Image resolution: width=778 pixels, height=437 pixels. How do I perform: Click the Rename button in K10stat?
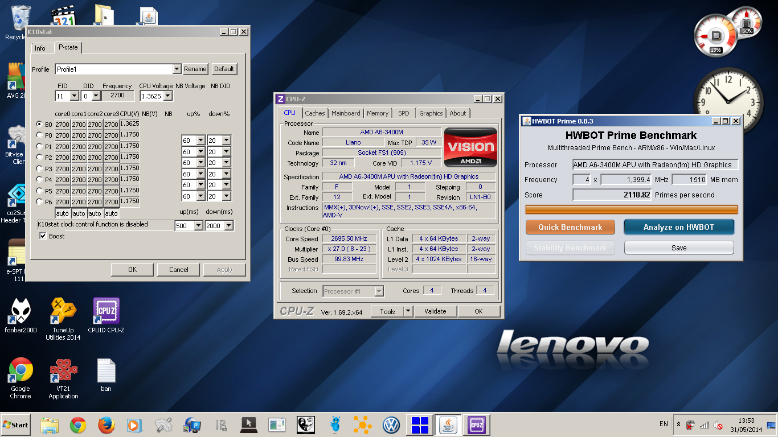point(195,69)
